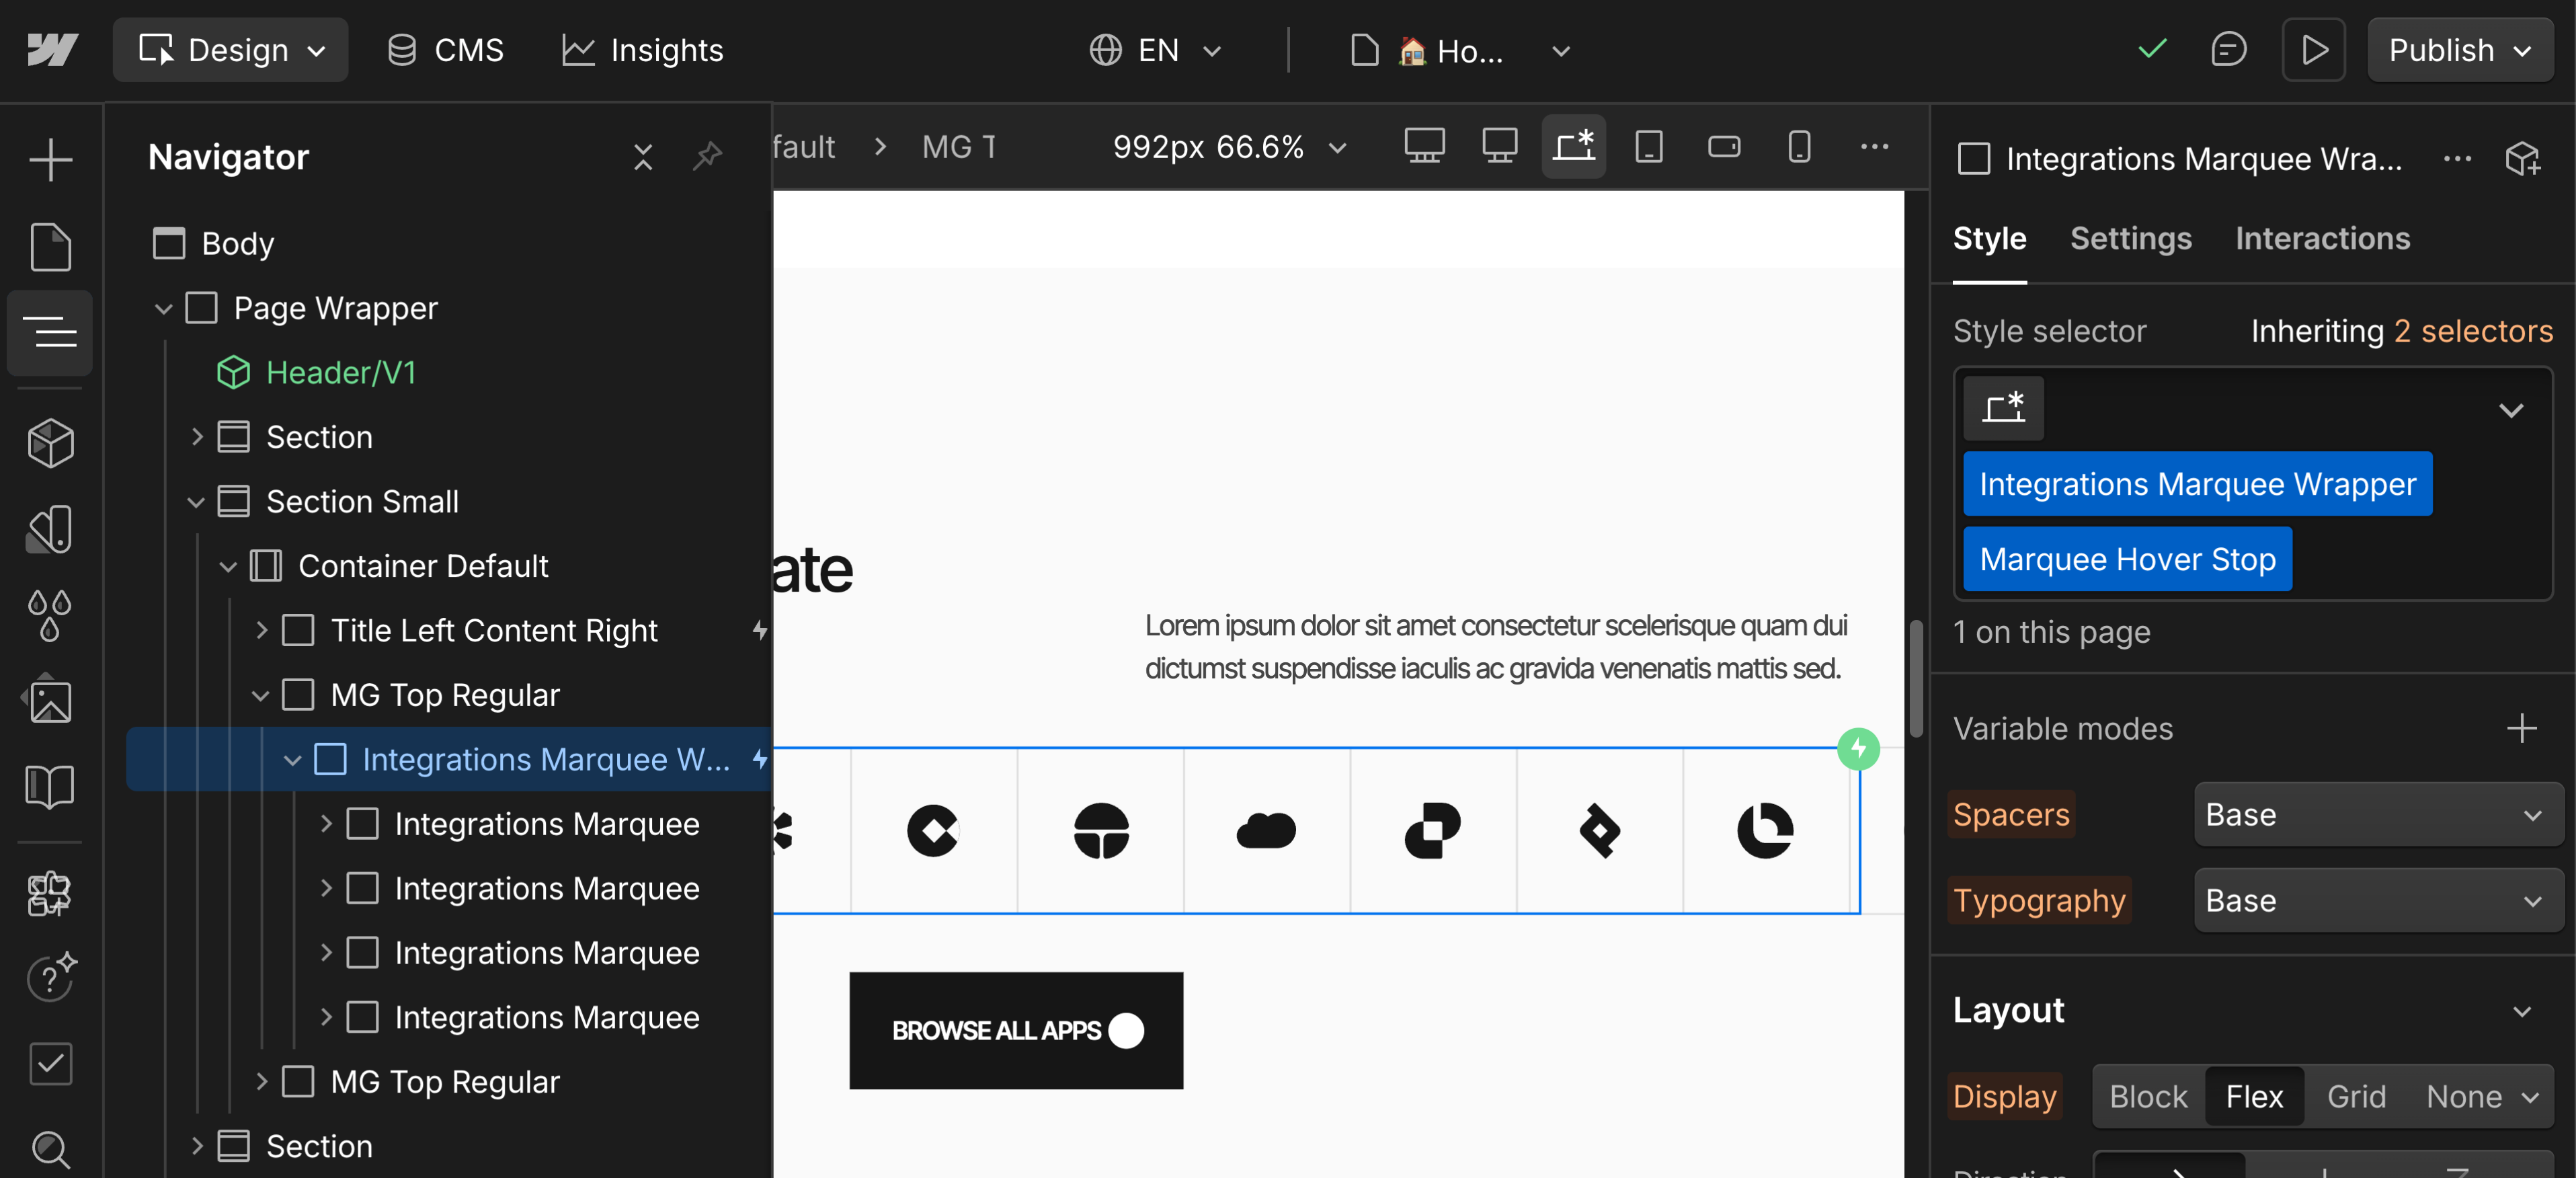Switch to the mobile portrait breakpoint
The height and width of the screenshot is (1178, 2576).
coord(1799,146)
